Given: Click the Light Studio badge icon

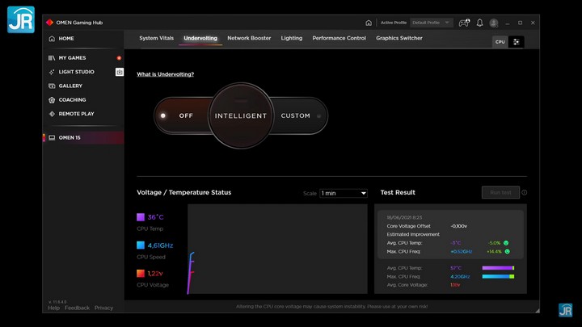Looking at the screenshot, I should tap(119, 72).
